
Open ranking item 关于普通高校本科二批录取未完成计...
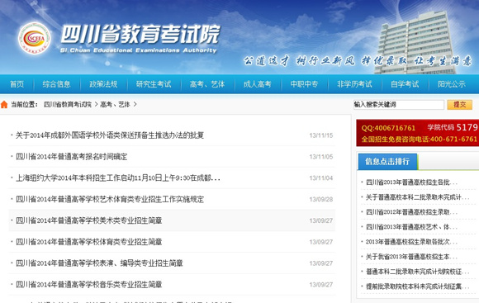coord(417,197)
